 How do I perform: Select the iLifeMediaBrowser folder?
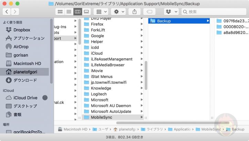click(112, 65)
